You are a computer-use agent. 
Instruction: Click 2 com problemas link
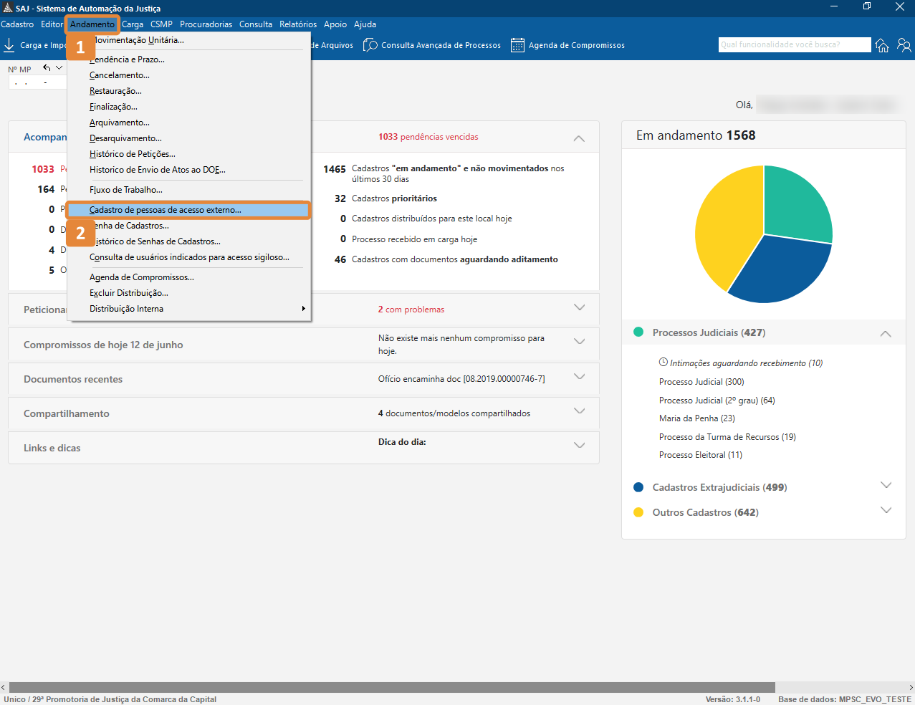(411, 310)
